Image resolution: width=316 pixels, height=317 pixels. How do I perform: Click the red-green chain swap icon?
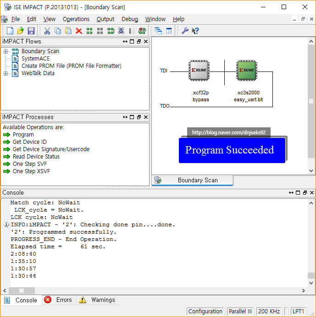(142, 31)
